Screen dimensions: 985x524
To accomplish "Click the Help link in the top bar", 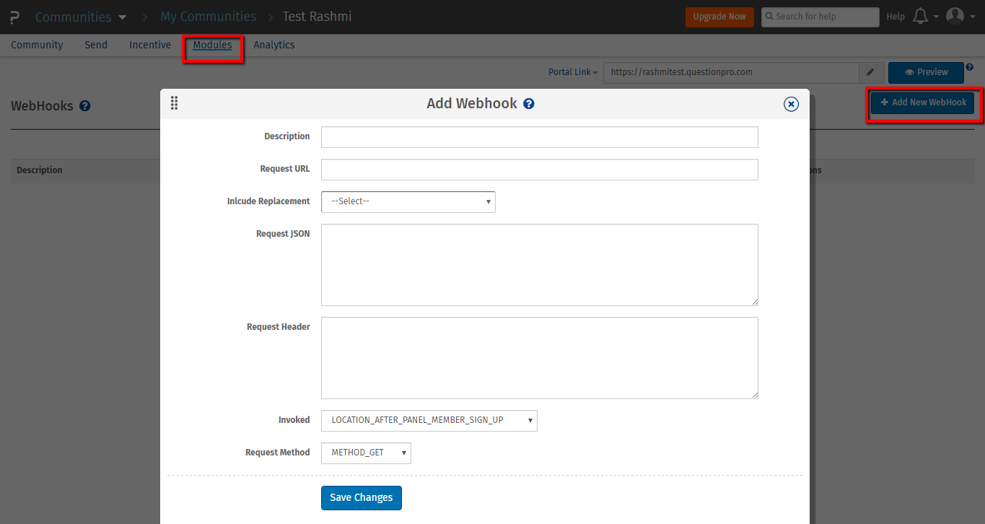I will click(896, 17).
